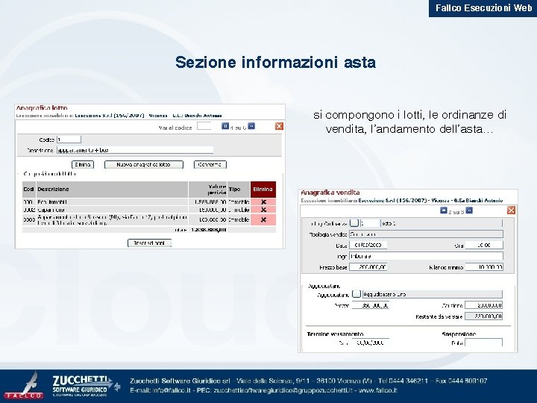Image resolution: width=537 pixels, height=403 pixels.
Task: Click the Falco bird logo in footer
Action: tap(25, 385)
